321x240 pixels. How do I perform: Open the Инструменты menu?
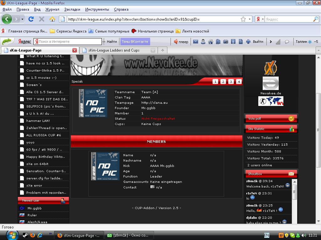(x=97, y=9)
